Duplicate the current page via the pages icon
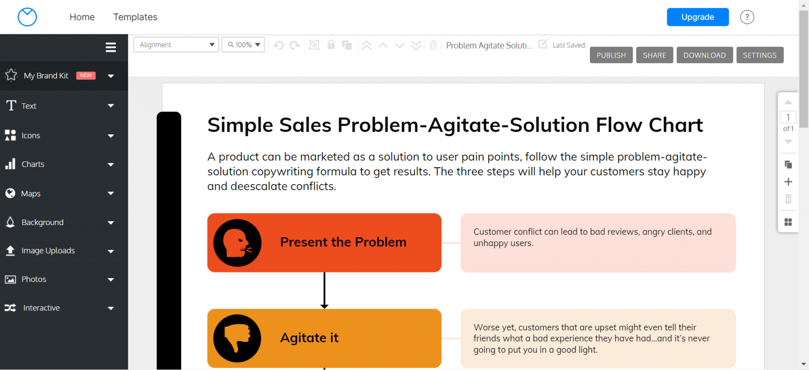Screen dimensions: 809x370 788,164
